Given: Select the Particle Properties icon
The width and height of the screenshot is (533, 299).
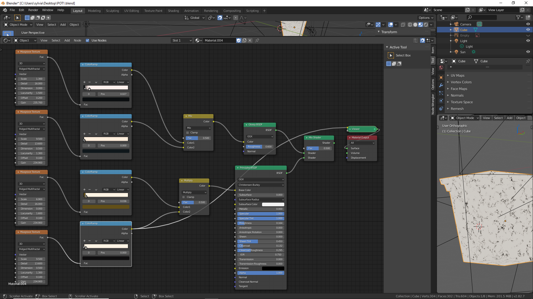Looking at the screenshot, I should tap(441, 93).
